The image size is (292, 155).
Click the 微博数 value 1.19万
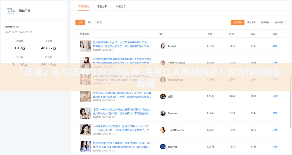point(20,48)
